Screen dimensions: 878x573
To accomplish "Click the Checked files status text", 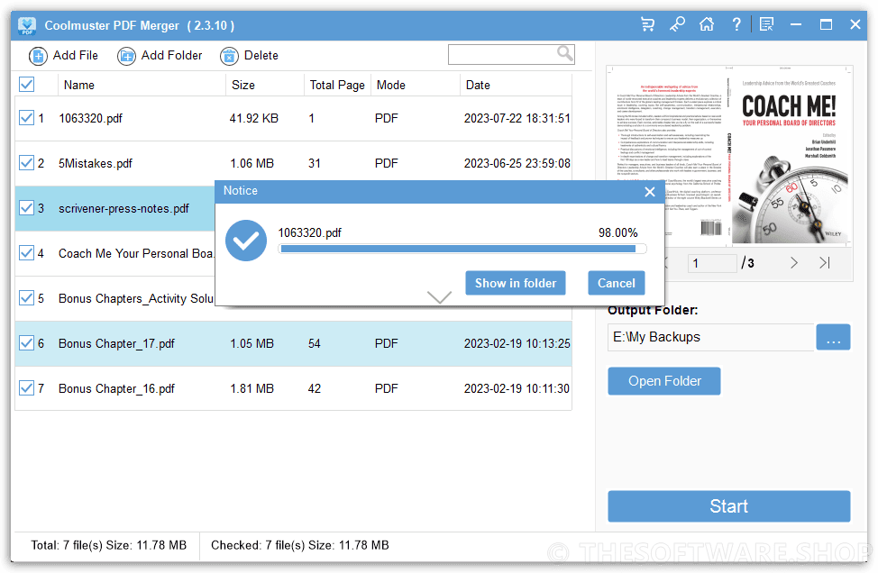I will (x=299, y=545).
